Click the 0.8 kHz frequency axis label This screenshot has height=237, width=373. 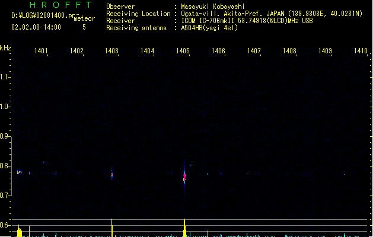coord(5,166)
